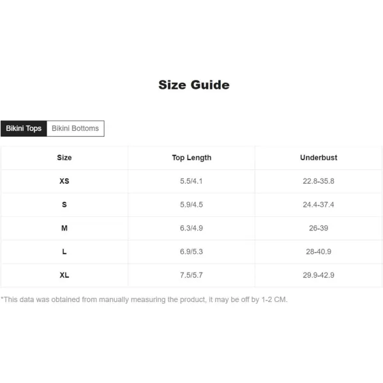Click the 6.9/5.3 top length cell

(191, 252)
